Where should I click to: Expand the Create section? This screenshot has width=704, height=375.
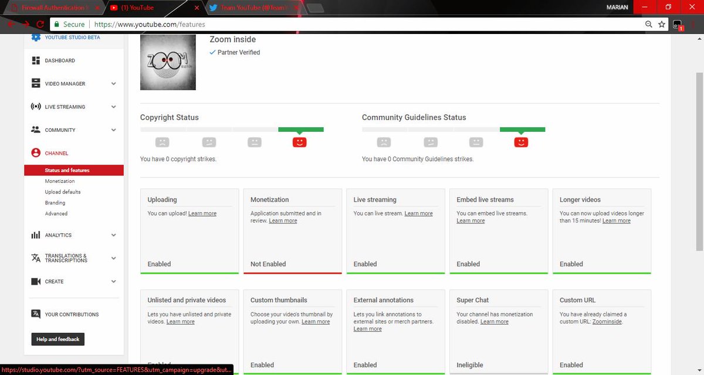(x=114, y=281)
